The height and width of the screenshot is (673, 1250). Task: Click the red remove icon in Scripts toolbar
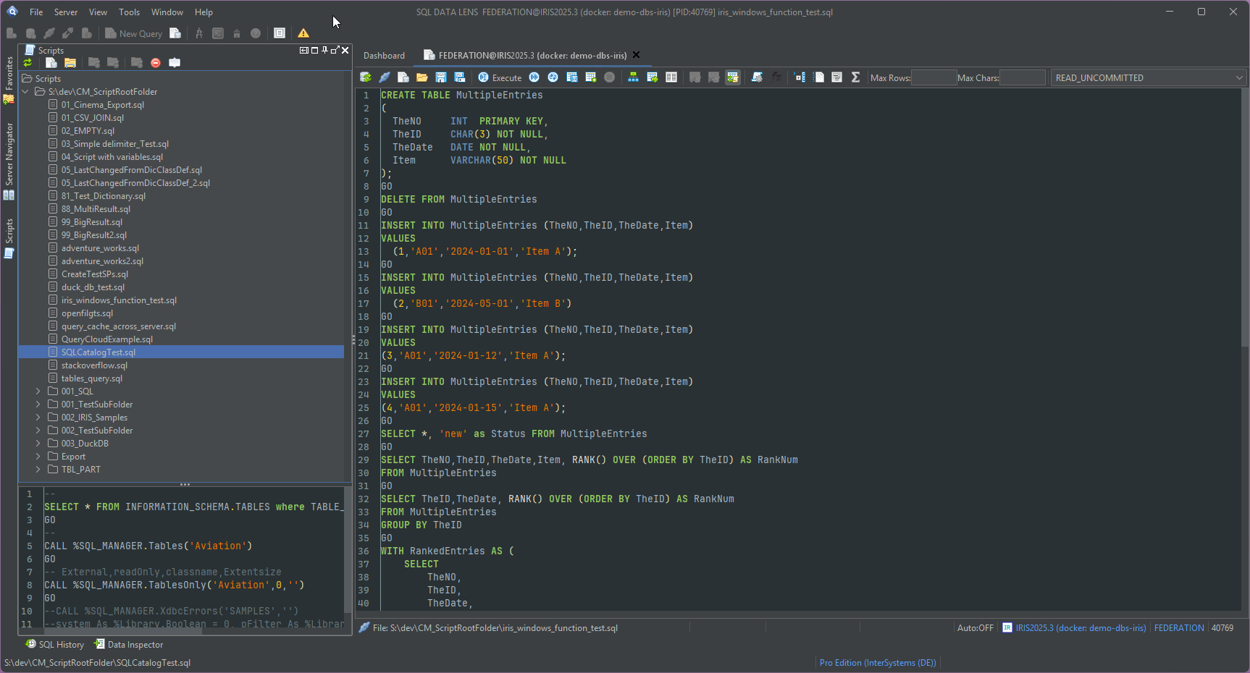pos(155,63)
